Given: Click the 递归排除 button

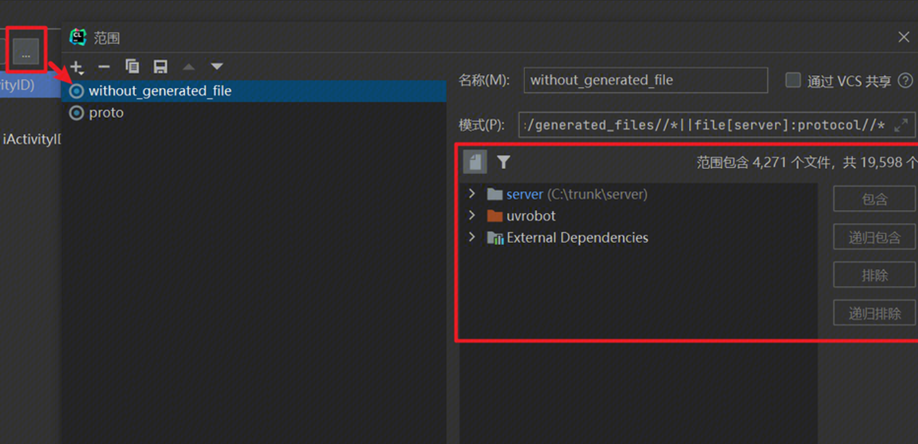Looking at the screenshot, I should coord(874,313).
